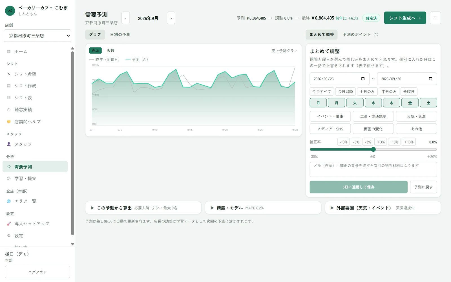Expand the この予測から算出 section

(143, 208)
